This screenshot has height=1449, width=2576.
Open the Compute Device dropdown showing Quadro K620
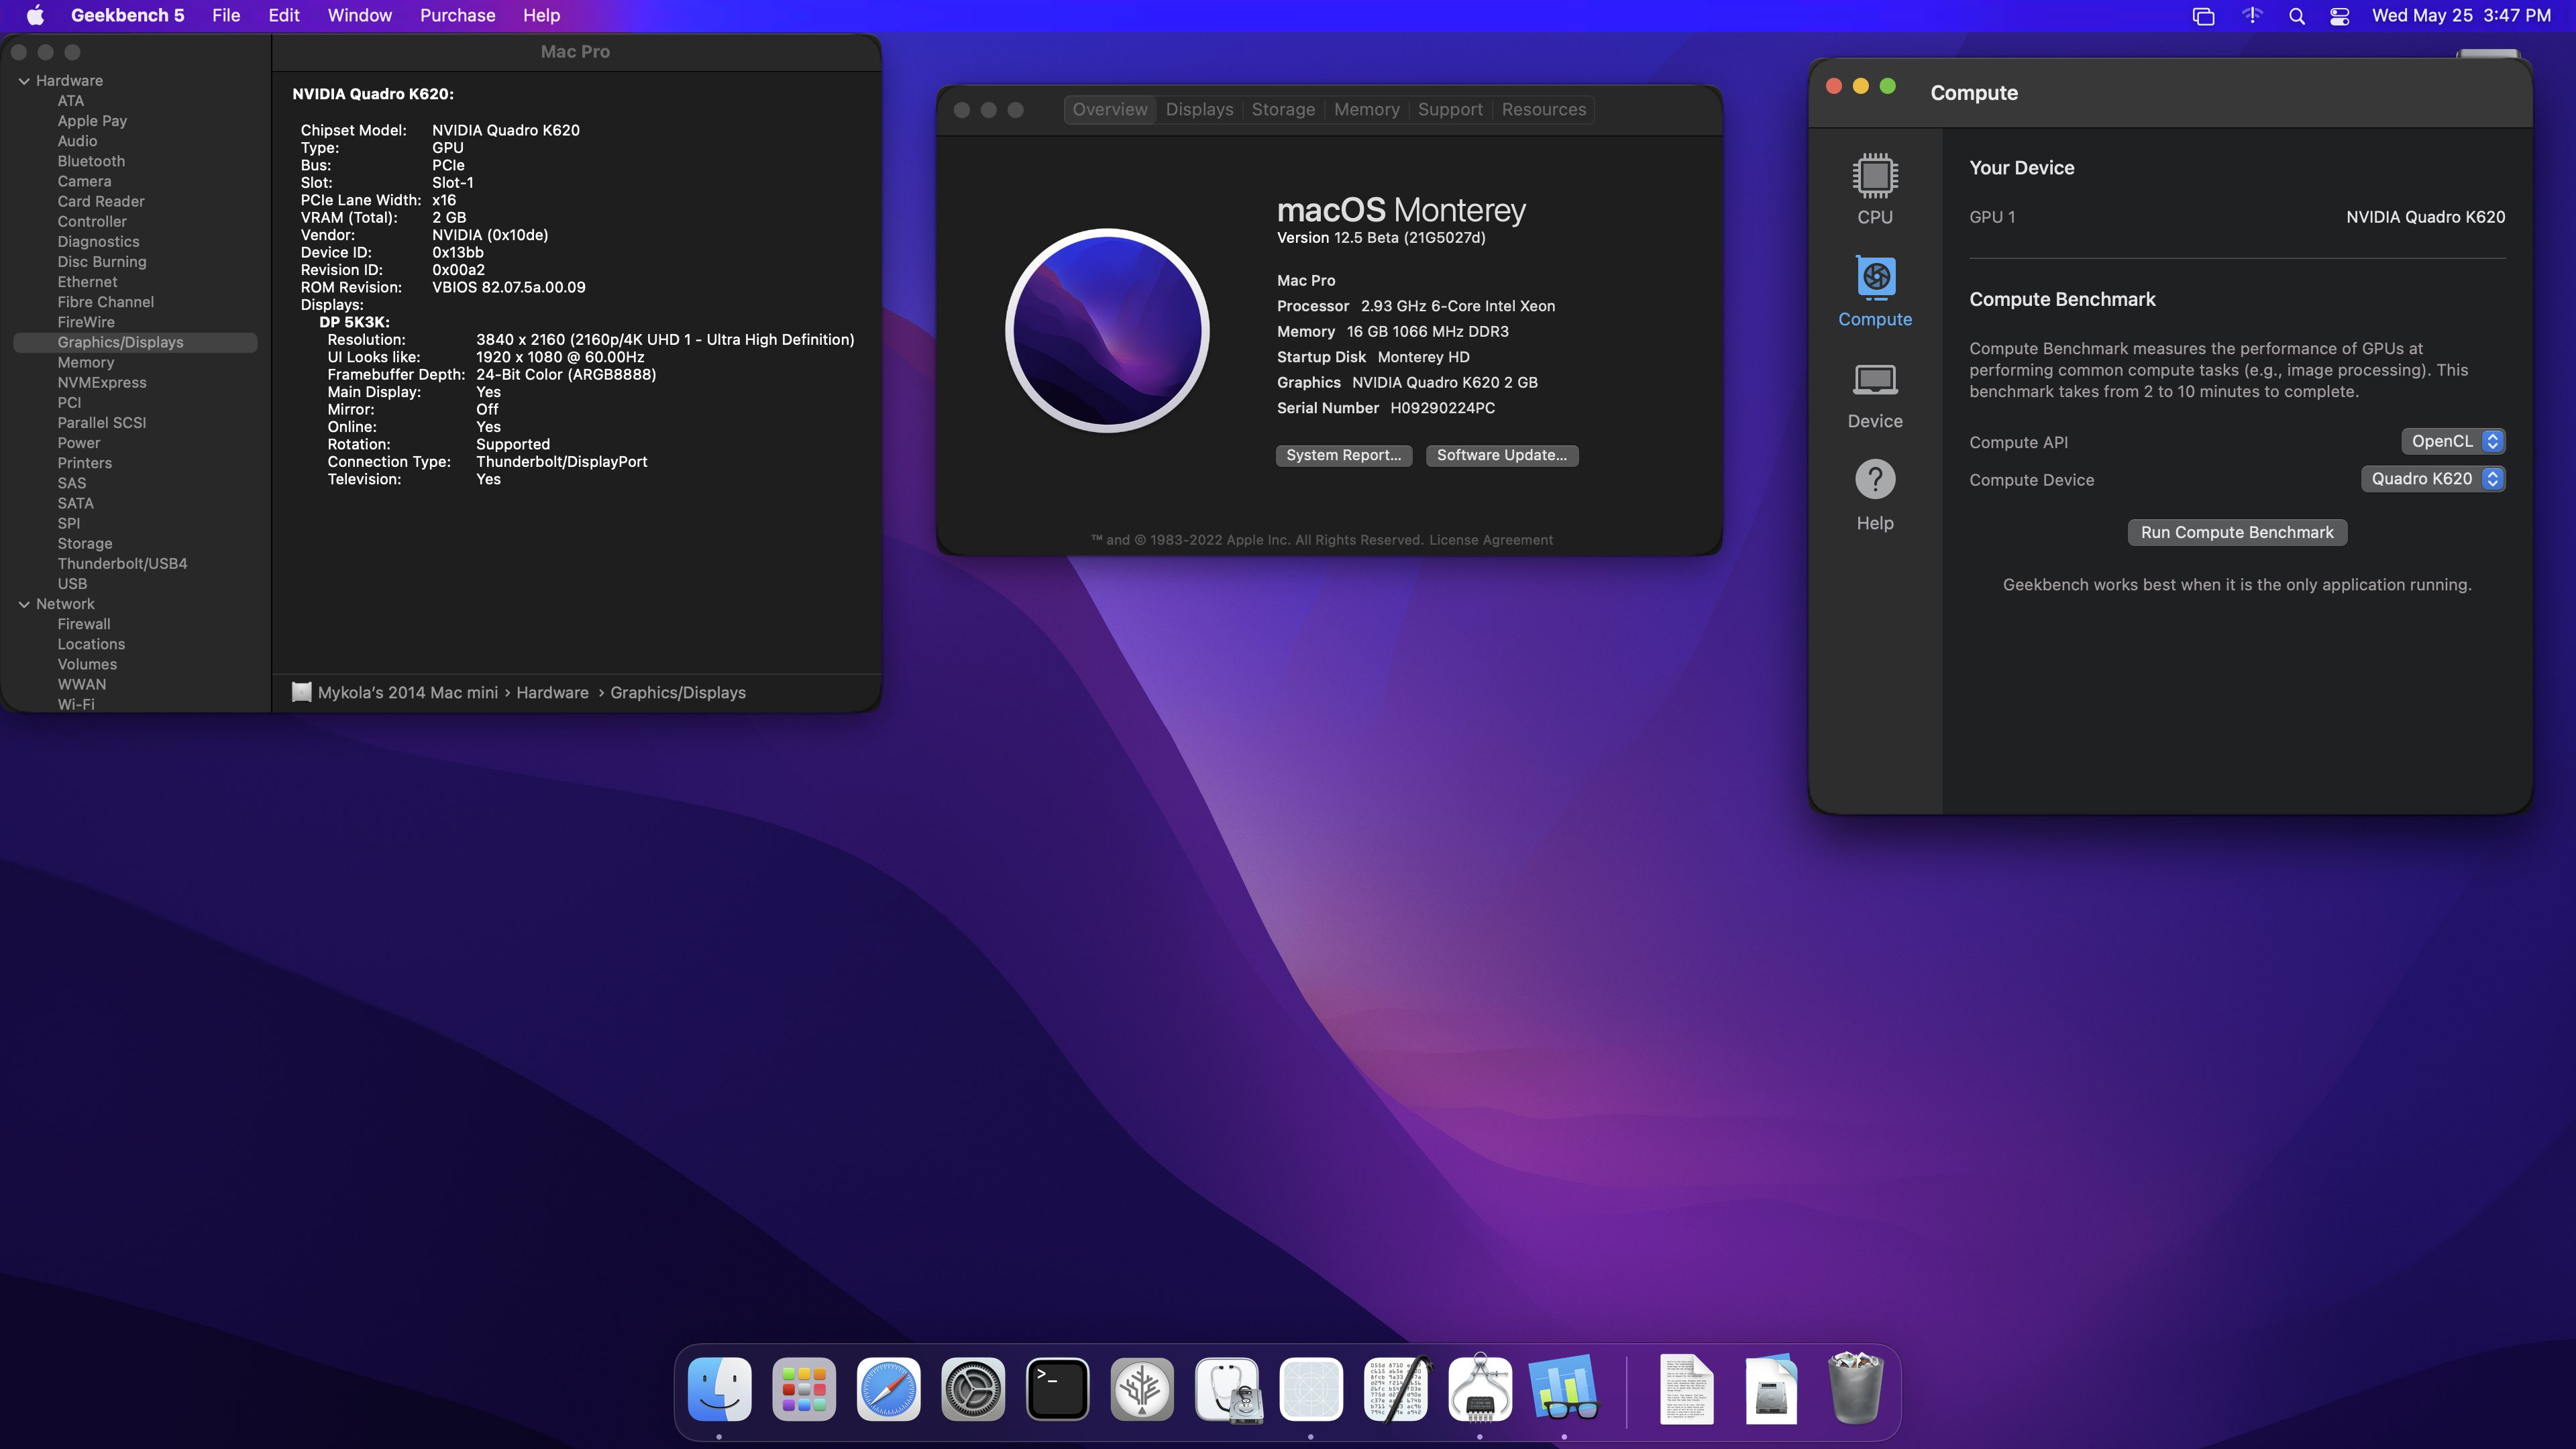pos(2433,479)
